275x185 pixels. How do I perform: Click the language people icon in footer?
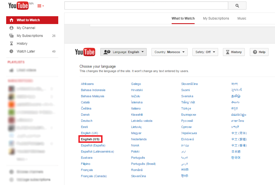(x=107, y=52)
